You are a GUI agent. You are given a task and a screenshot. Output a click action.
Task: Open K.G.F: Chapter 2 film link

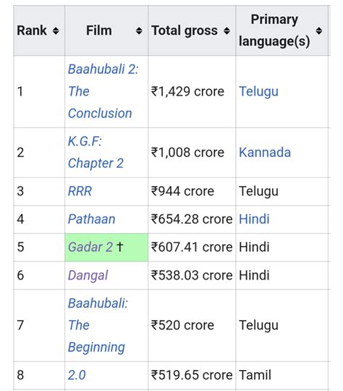pos(96,152)
